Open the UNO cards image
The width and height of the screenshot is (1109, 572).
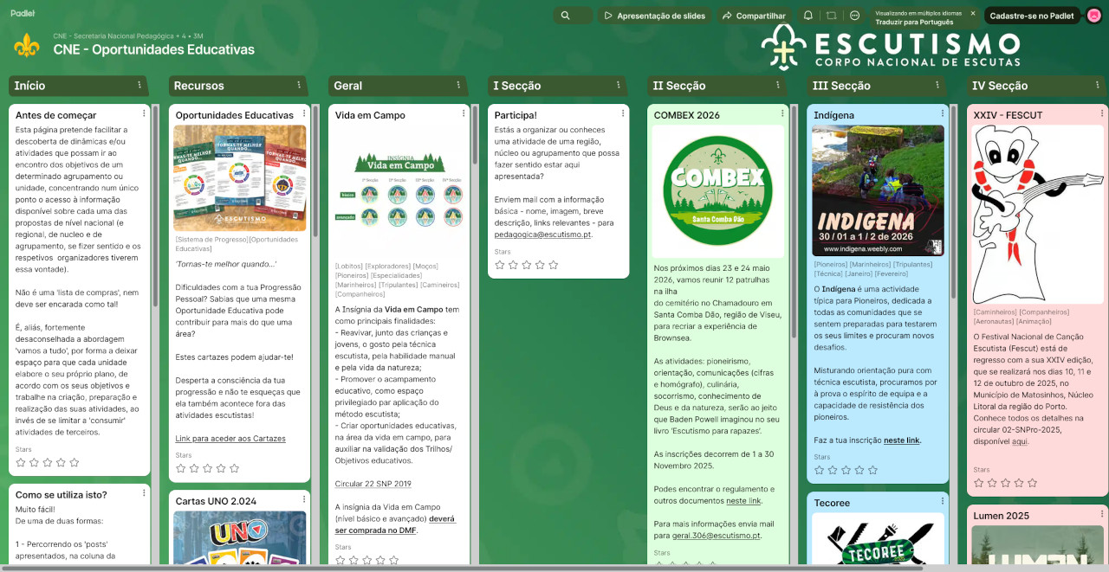tap(239, 538)
